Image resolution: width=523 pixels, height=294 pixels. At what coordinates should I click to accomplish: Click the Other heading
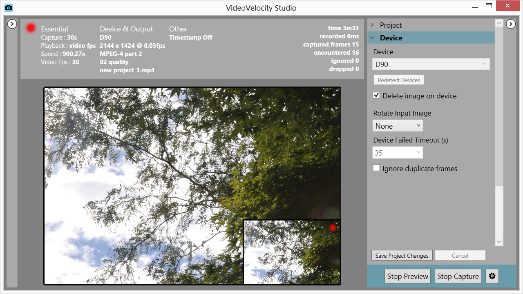tap(178, 29)
